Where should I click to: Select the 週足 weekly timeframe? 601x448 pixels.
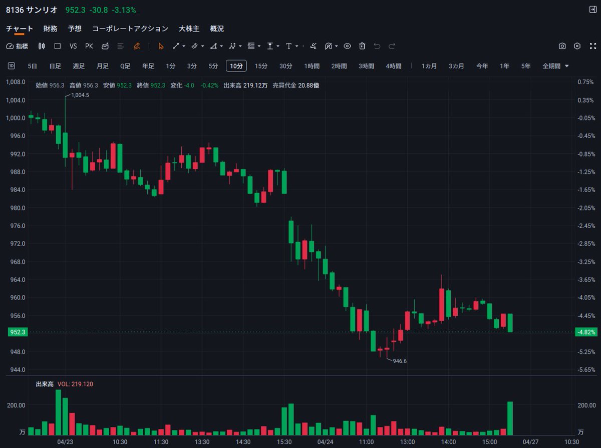(79, 66)
